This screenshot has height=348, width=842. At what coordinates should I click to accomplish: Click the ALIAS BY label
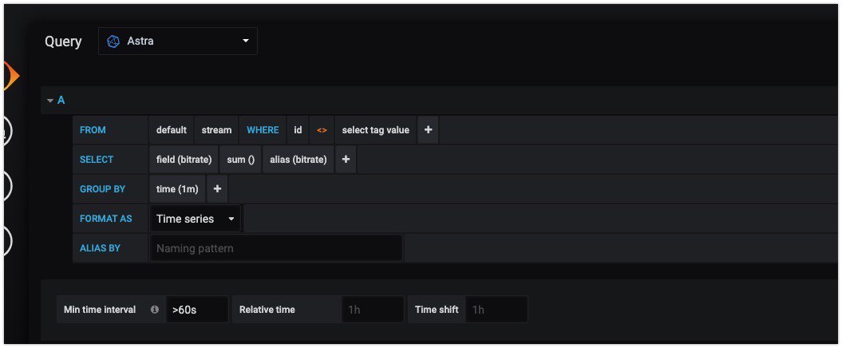100,248
